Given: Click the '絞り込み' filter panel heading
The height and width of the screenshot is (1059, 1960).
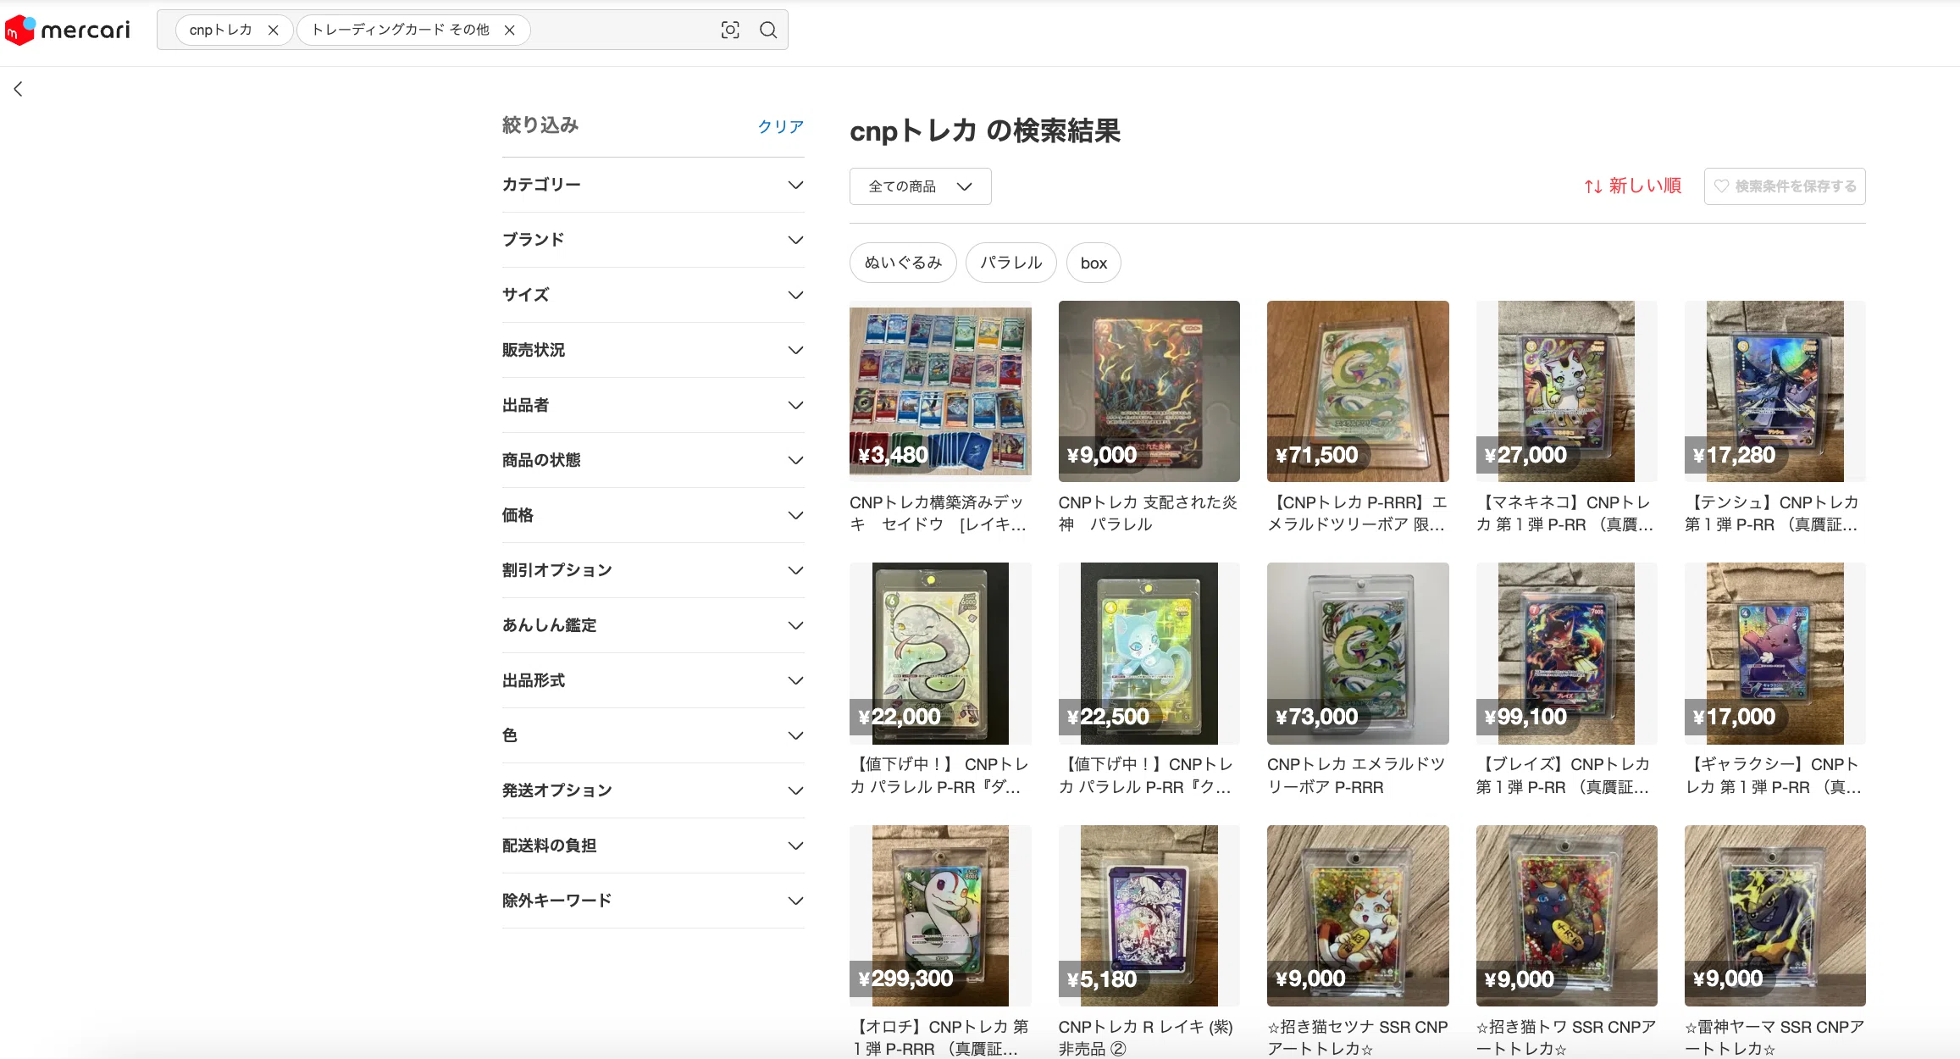Looking at the screenshot, I should (x=540, y=125).
